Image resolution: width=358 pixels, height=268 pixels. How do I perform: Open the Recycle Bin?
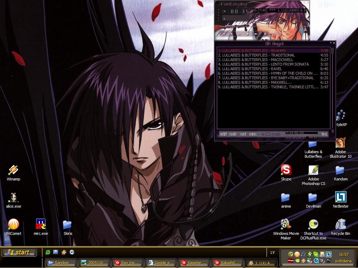(x=341, y=227)
